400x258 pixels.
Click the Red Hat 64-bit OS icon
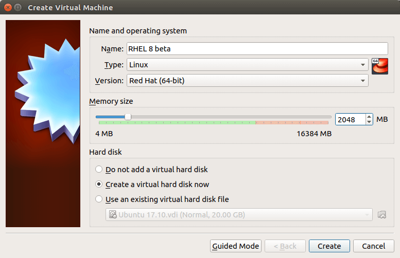pyautogui.click(x=379, y=66)
